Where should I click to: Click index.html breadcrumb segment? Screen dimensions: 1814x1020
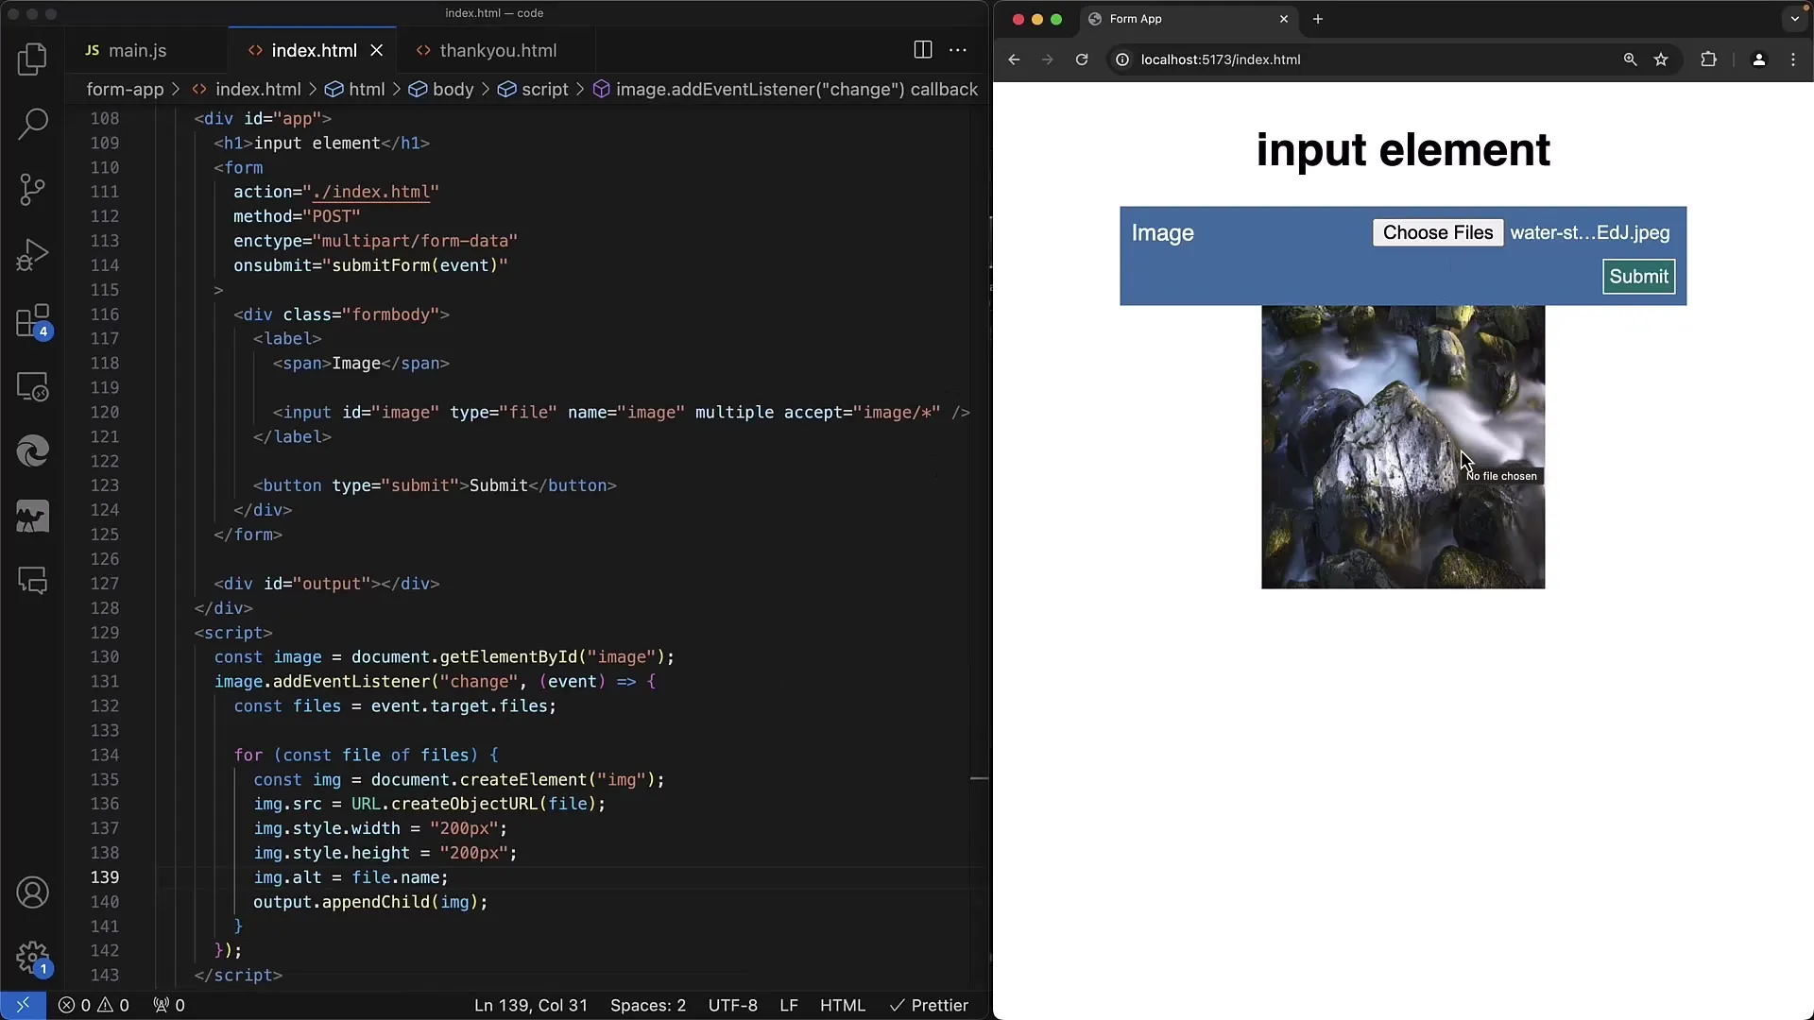click(257, 89)
